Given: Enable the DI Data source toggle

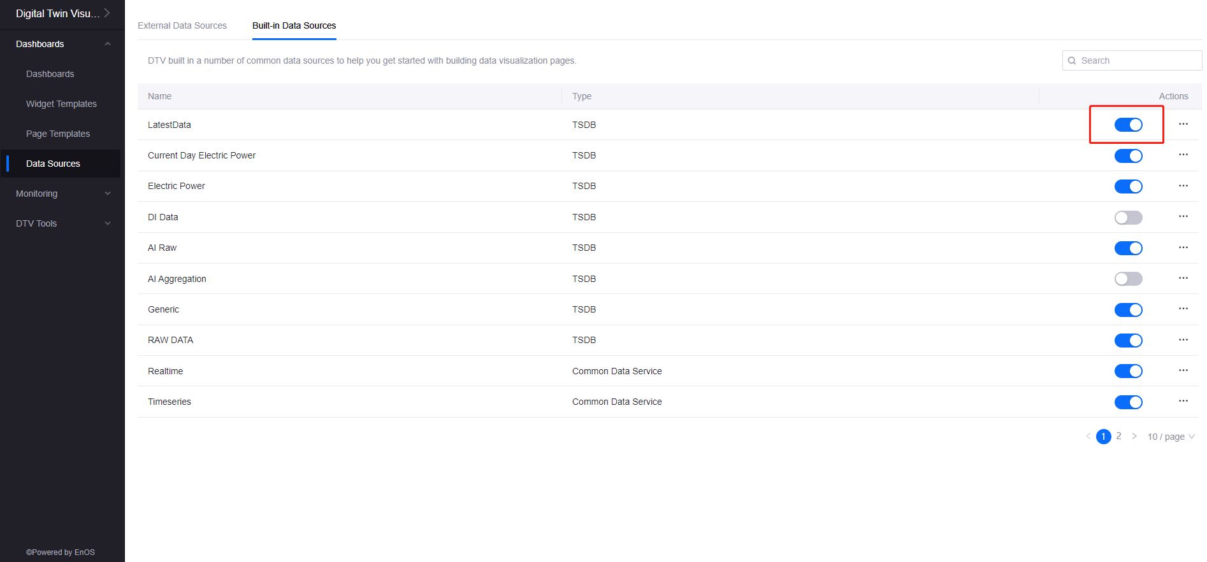Looking at the screenshot, I should 1128,218.
